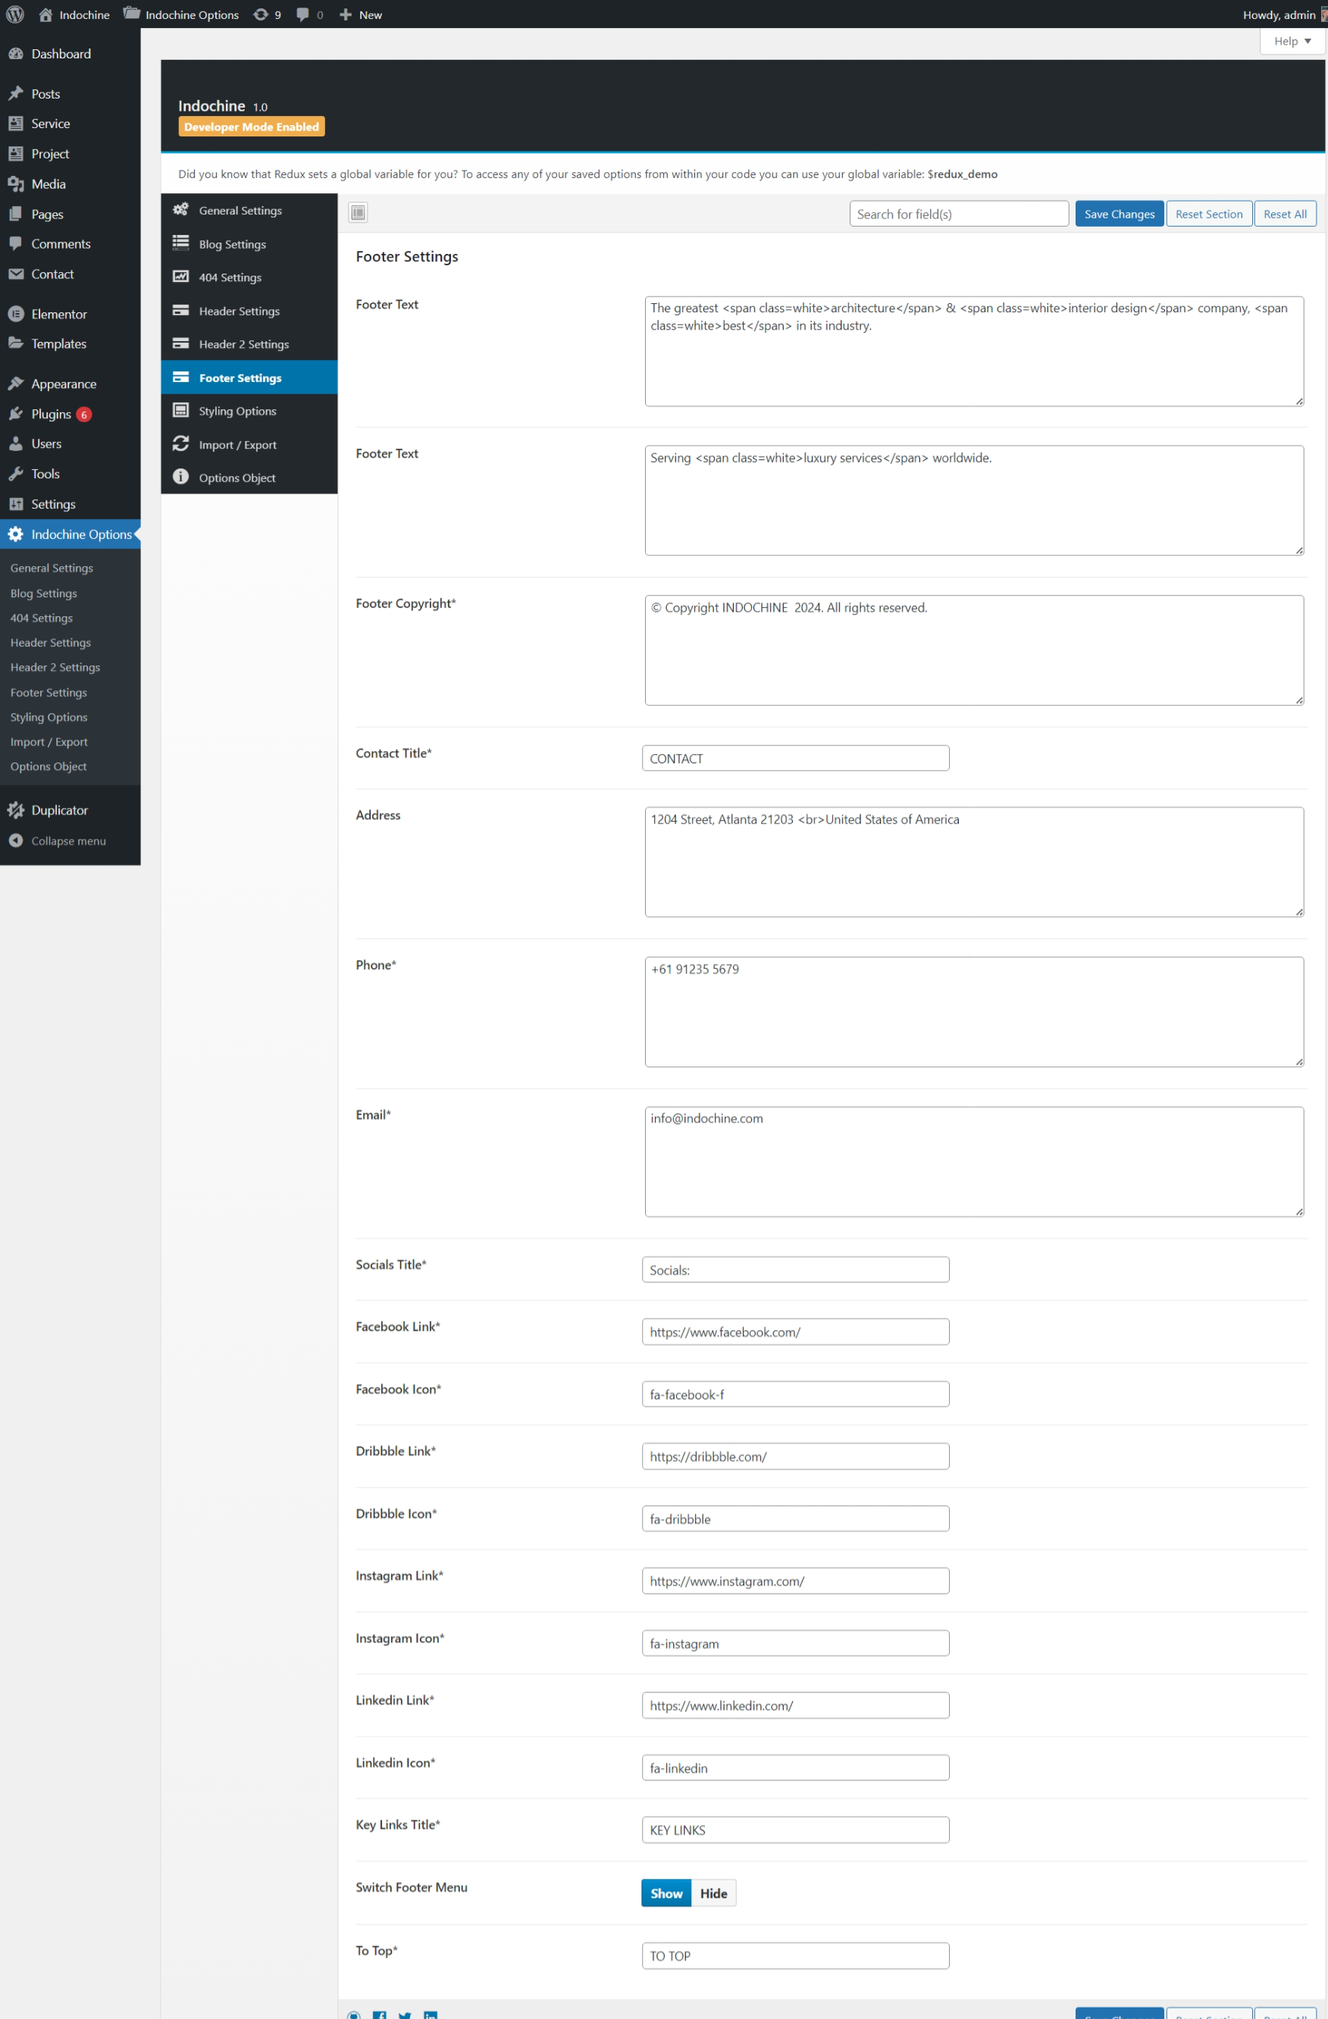Open Plugins from the admin sidebar

[51, 414]
